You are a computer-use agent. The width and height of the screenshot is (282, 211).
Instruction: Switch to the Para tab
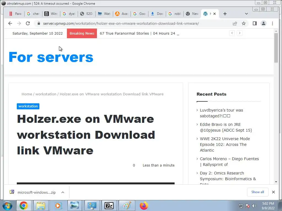coord(16,14)
